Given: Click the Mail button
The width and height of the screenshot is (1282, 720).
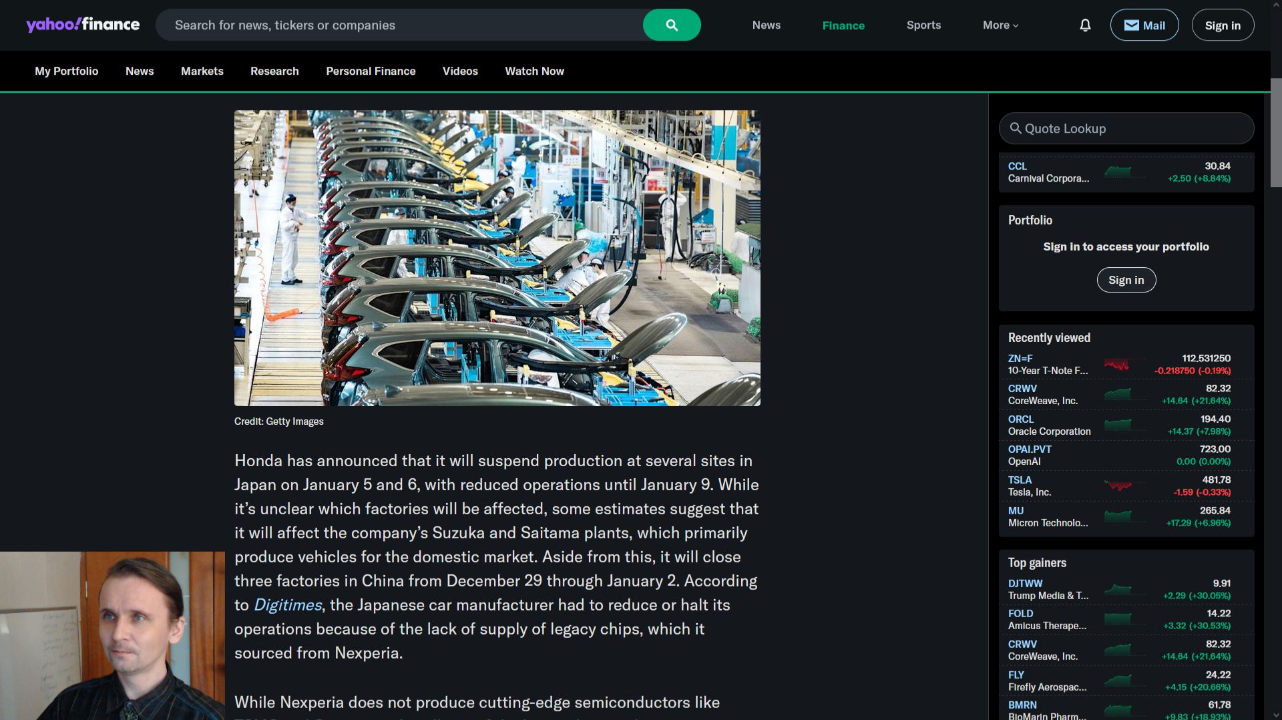Looking at the screenshot, I should 1144,25.
